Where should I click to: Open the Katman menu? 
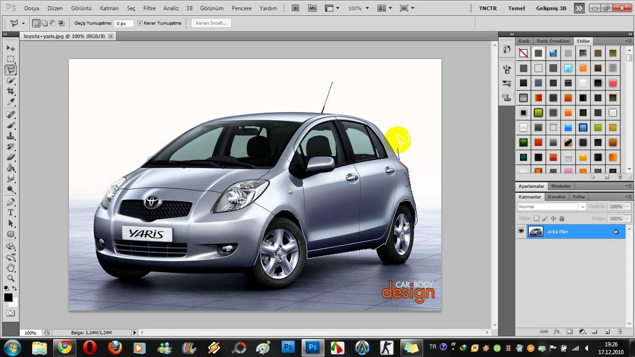pyautogui.click(x=109, y=8)
